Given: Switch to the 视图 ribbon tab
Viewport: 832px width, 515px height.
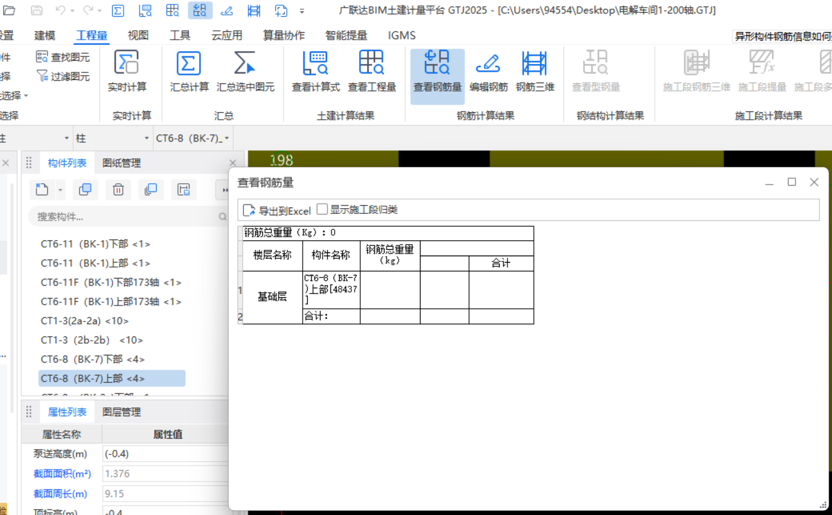Looking at the screenshot, I should (x=138, y=36).
